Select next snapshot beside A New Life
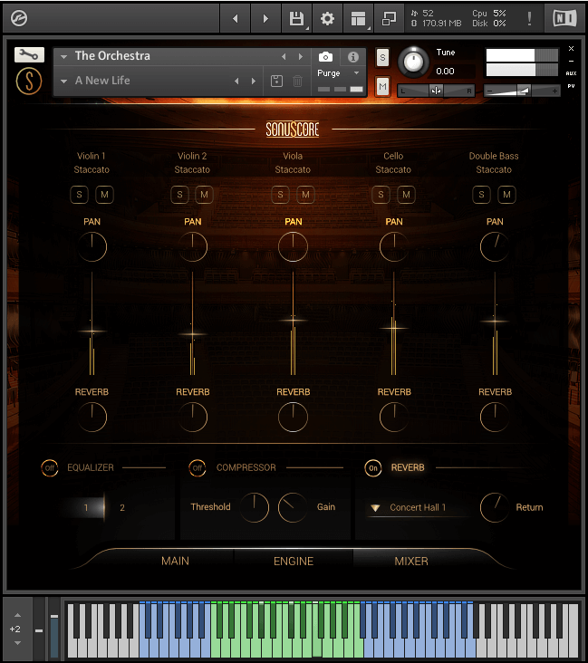588x663 pixels. [x=254, y=81]
